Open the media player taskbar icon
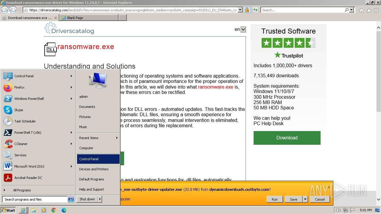 [44, 210]
